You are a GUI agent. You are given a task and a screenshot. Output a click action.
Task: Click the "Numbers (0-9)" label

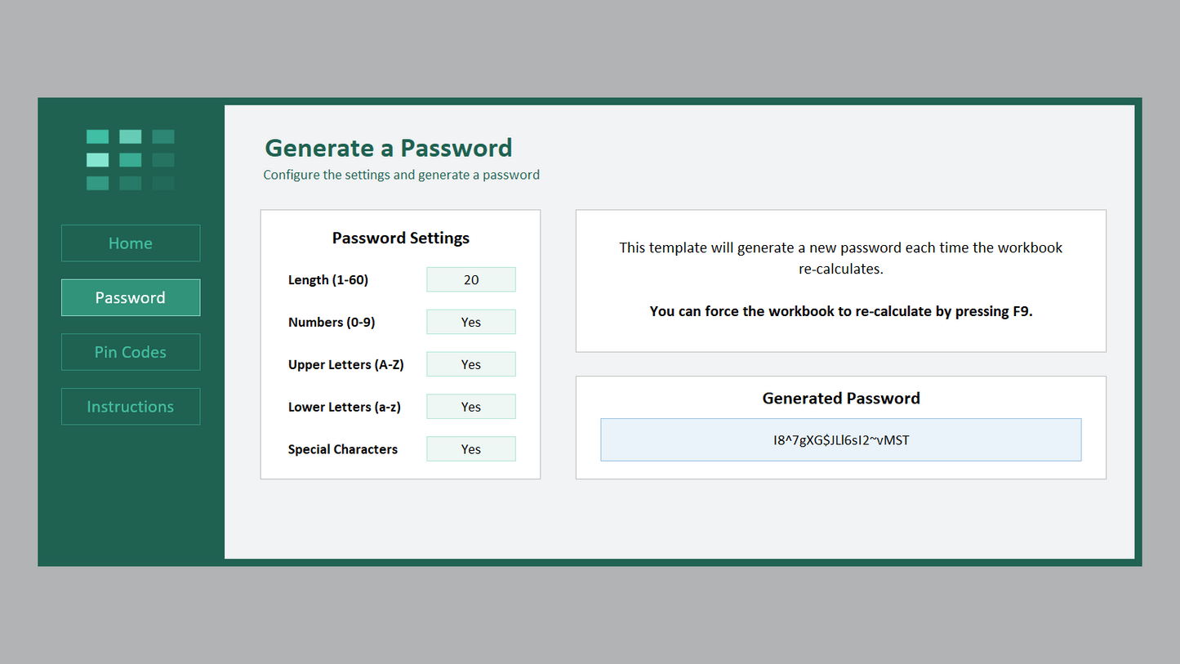(332, 323)
